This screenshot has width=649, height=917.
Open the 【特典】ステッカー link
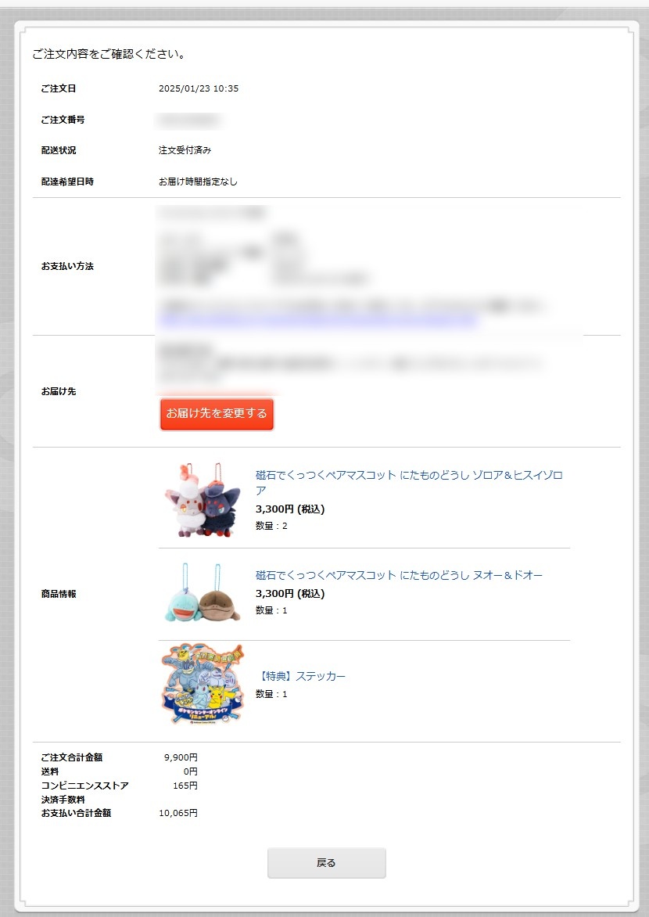pos(300,676)
